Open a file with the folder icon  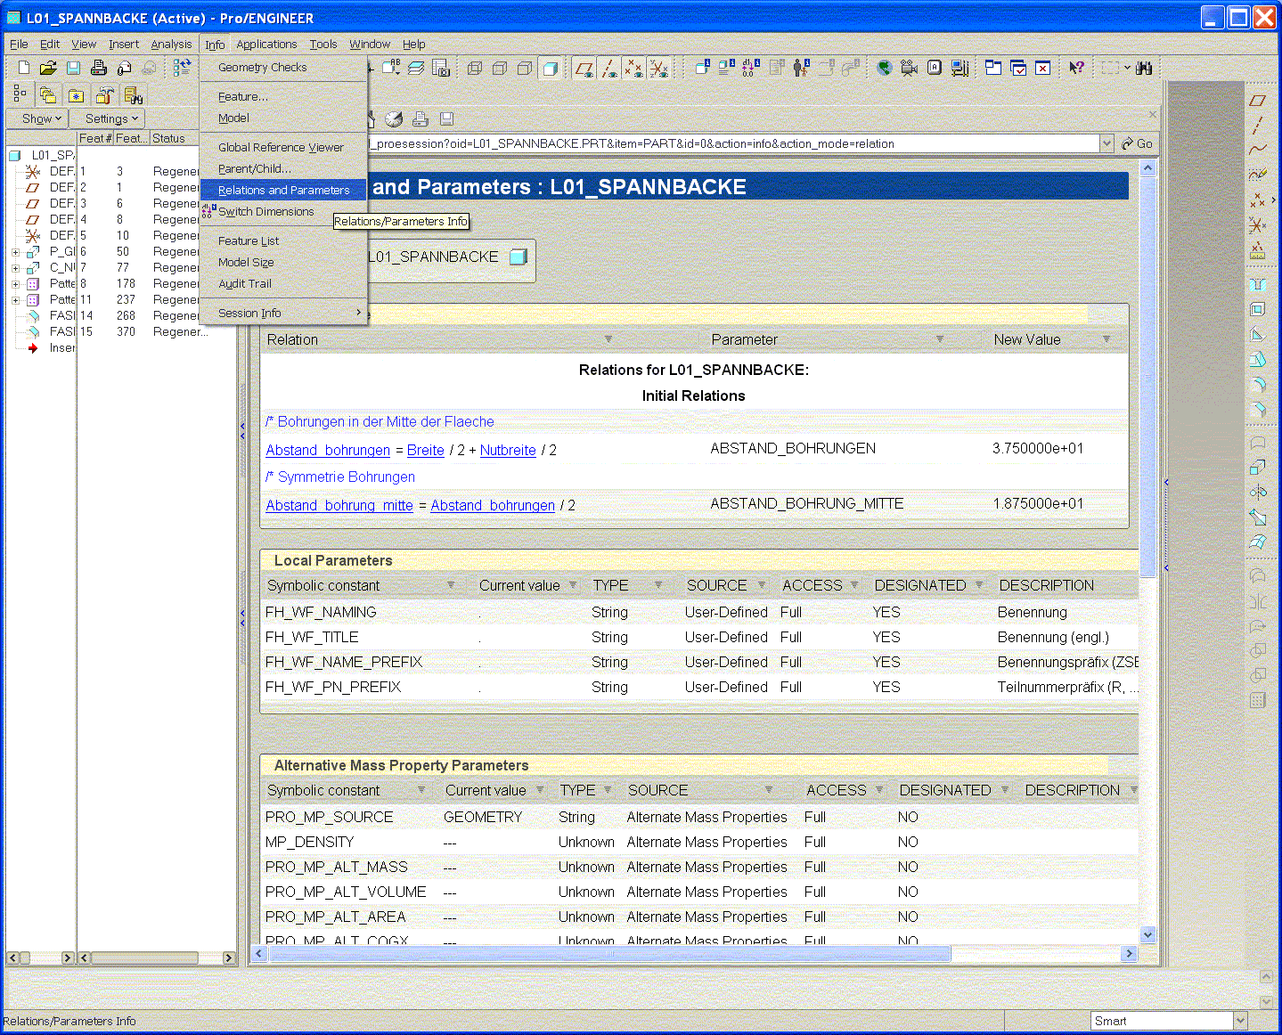pyautogui.click(x=48, y=68)
